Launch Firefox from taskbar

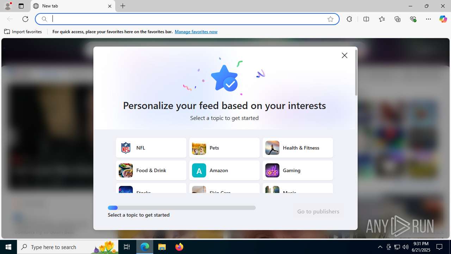(179, 247)
